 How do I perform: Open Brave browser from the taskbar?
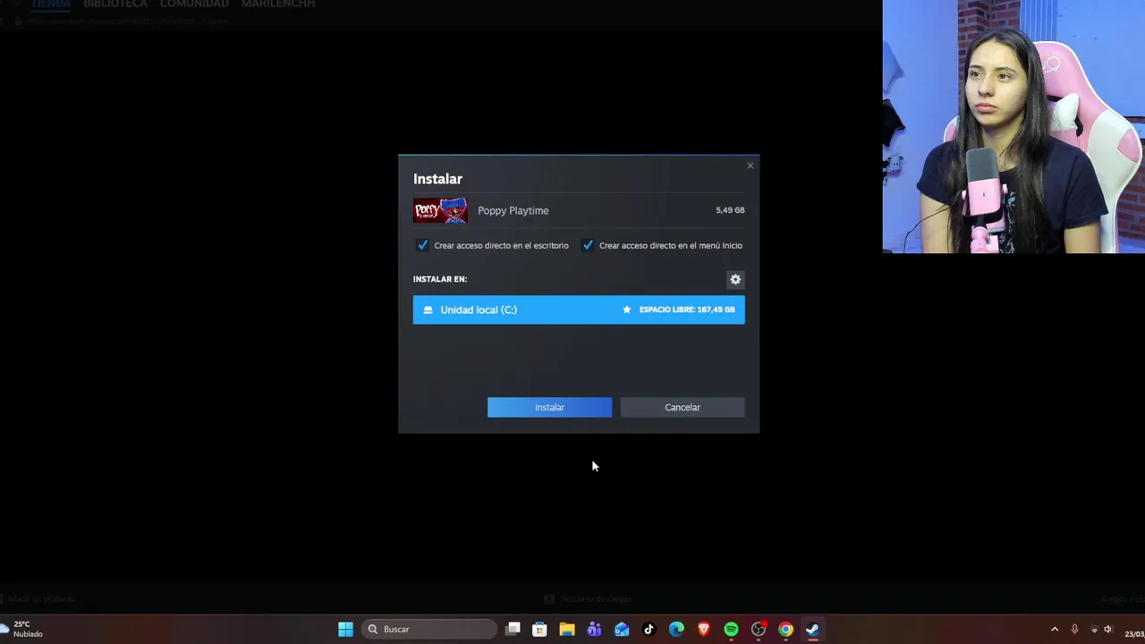[704, 630]
